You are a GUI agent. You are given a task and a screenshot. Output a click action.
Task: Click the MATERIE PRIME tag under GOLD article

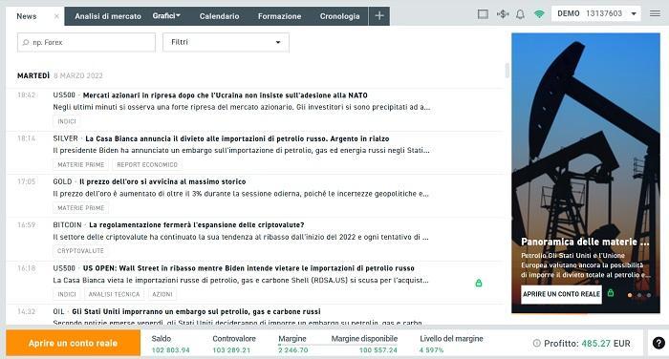point(80,208)
